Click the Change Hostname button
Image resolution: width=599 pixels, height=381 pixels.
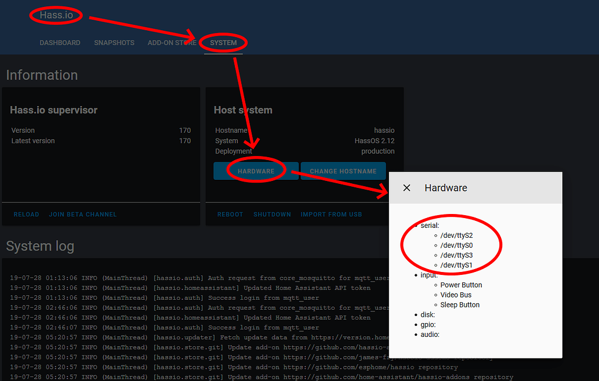[x=343, y=171]
